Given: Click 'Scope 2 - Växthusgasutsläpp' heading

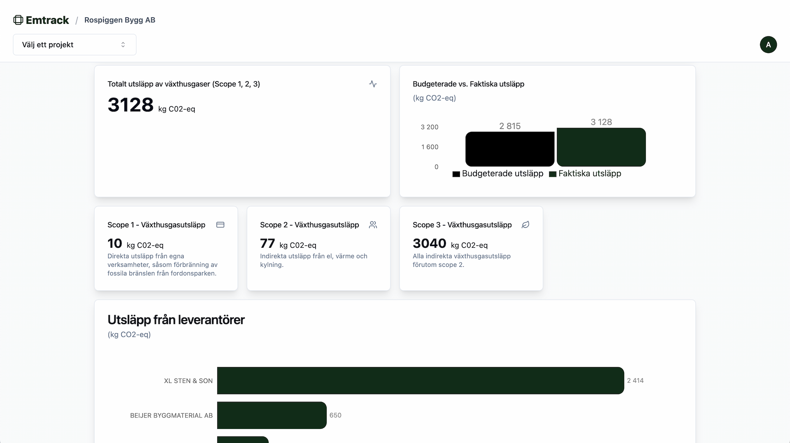Looking at the screenshot, I should click(x=309, y=225).
